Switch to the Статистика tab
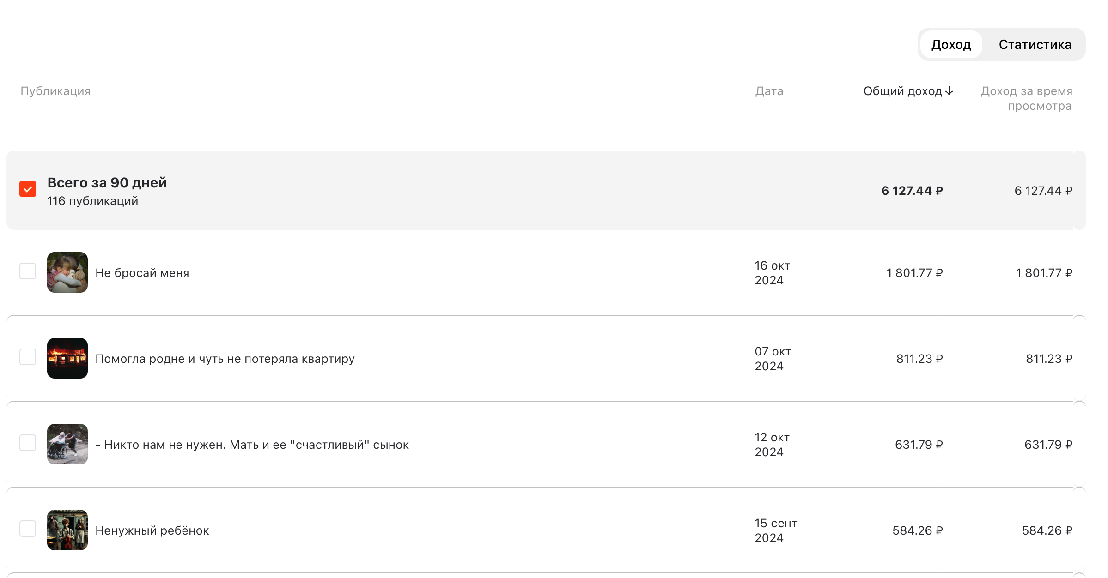 1035,44
